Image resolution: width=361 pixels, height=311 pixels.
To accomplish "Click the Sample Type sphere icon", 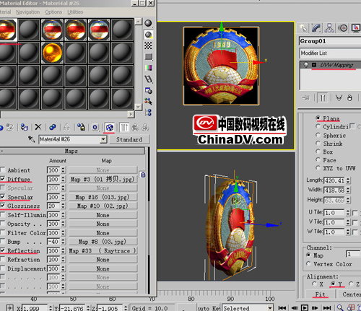I will click(x=148, y=23).
